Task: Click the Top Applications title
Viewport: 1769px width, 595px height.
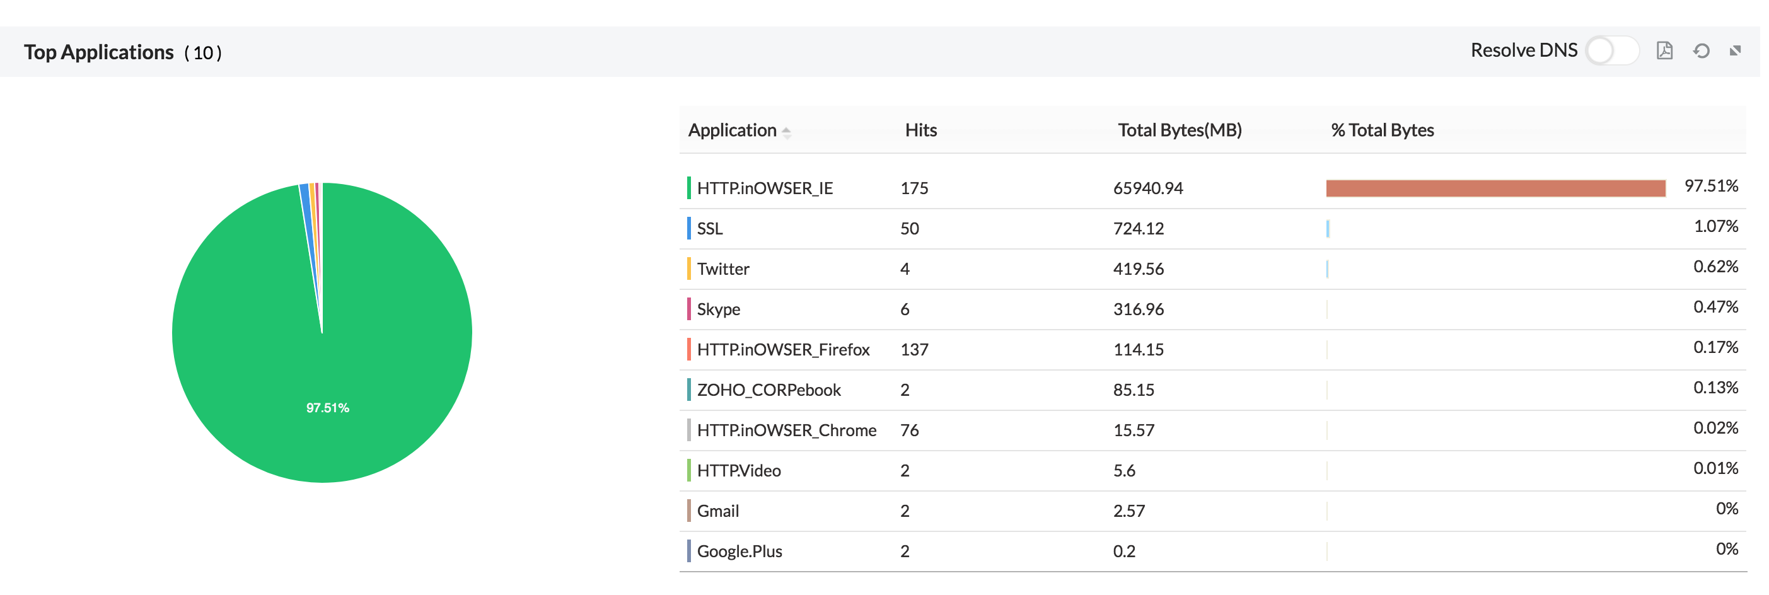Action: click(98, 52)
